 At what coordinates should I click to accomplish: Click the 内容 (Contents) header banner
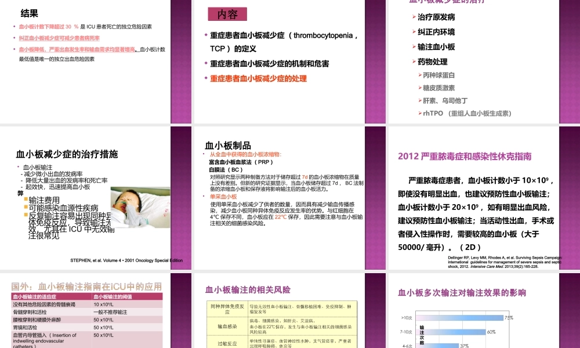227,14
